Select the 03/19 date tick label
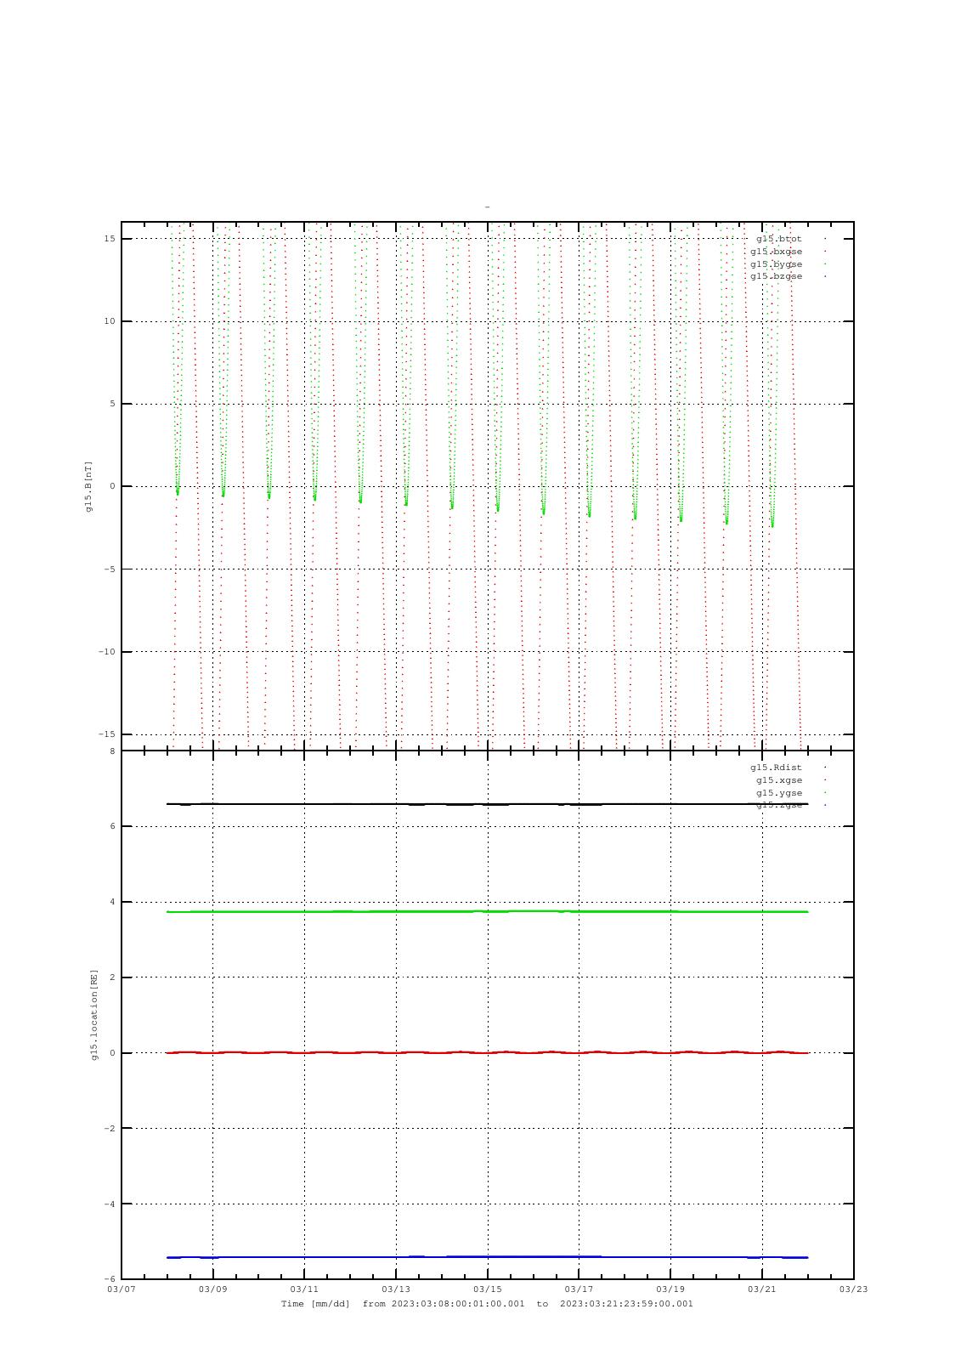The height and width of the screenshot is (1360, 961). (x=670, y=1289)
